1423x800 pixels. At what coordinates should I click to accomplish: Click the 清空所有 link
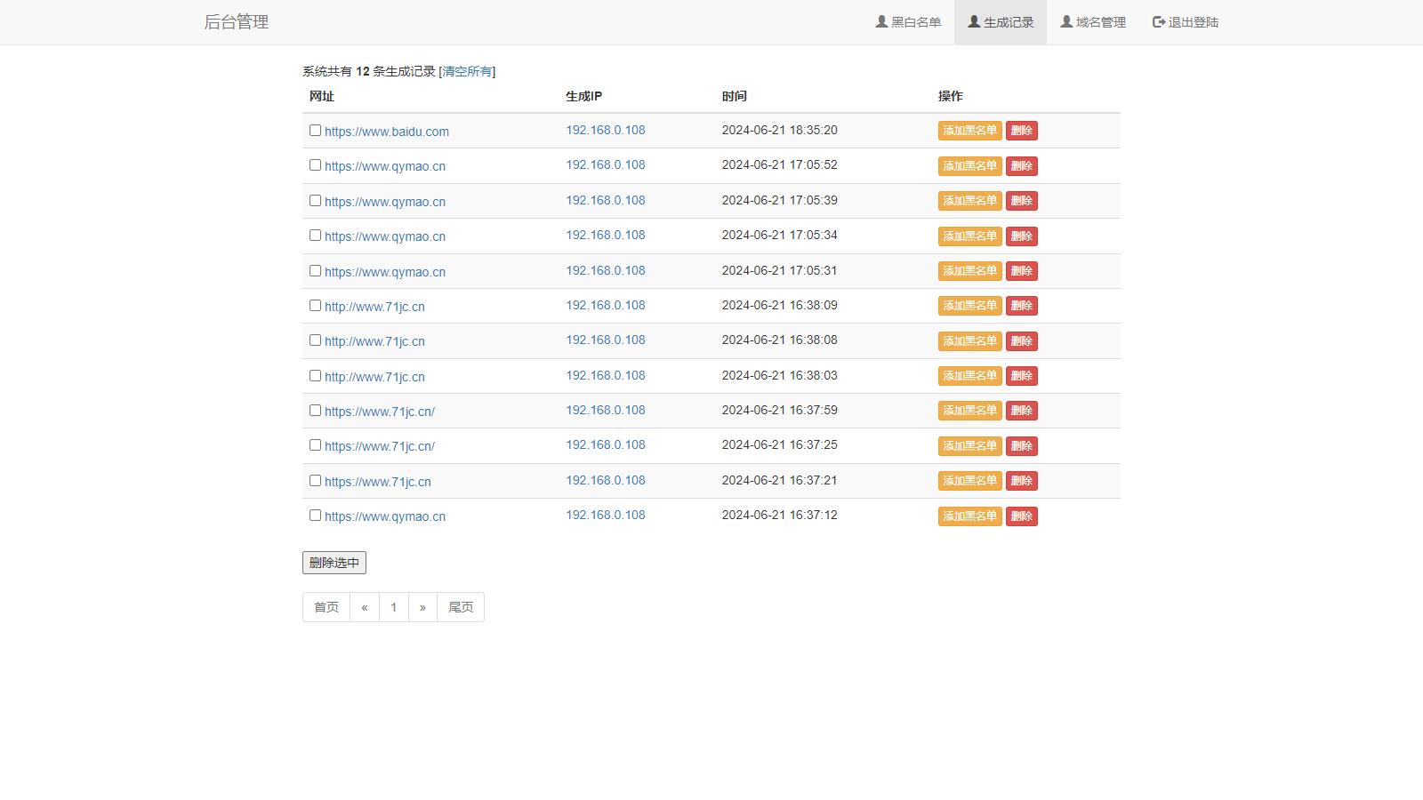tap(467, 71)
